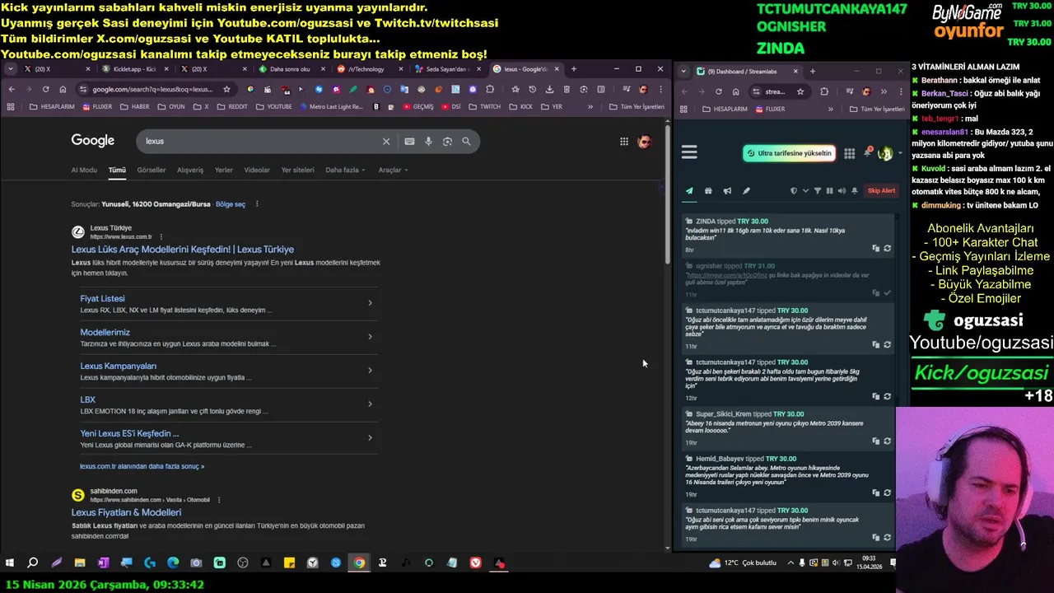Copy the ZINDA tip message
This screenshot has height=593, width=1054.
(875, 249)
